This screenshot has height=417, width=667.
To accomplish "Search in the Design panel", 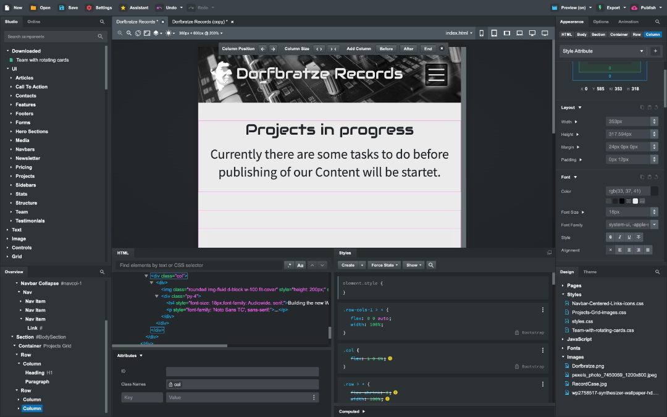I will 657,272.
